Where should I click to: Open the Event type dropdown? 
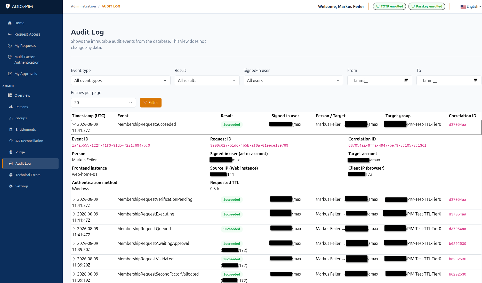(120, 80)
